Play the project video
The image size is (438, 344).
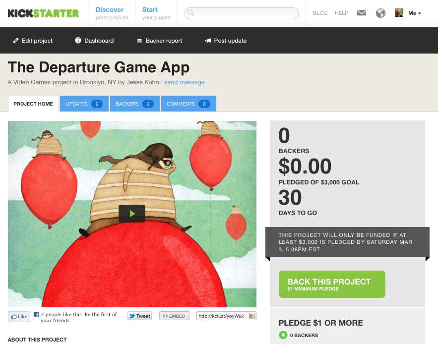[132, 214]
